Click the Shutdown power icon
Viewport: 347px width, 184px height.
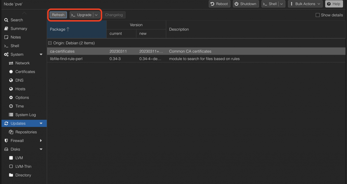[237, 4]
